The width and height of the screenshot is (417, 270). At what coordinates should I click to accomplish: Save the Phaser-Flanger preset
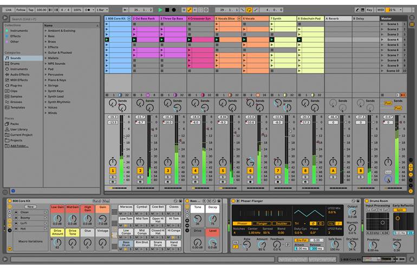(x=358, y=201)
